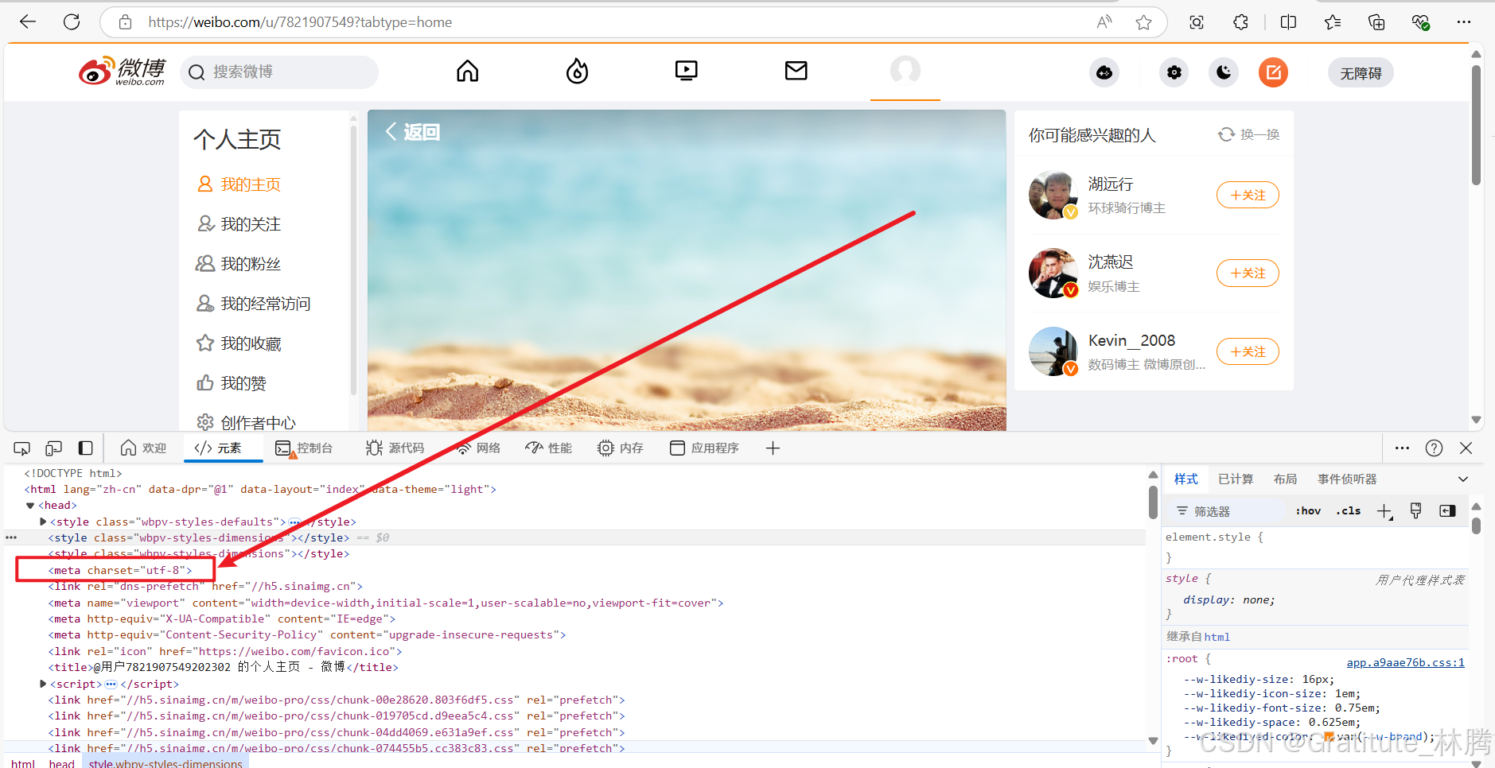Expand more styles pane tabs chevron
The image size is (1495, 768).
point(1462,479)
